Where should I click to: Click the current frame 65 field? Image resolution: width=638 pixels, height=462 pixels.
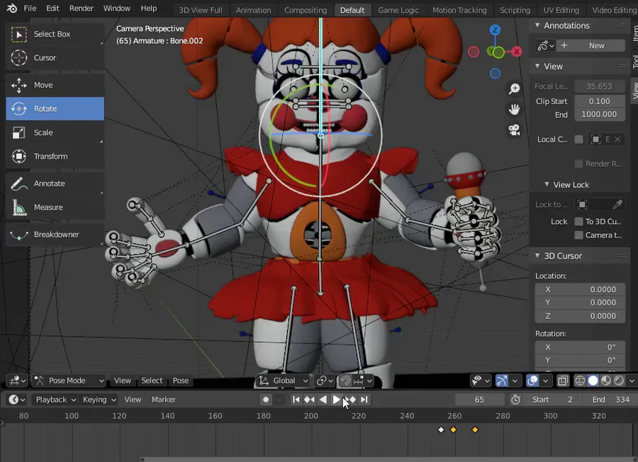click(x=479, y=400)
